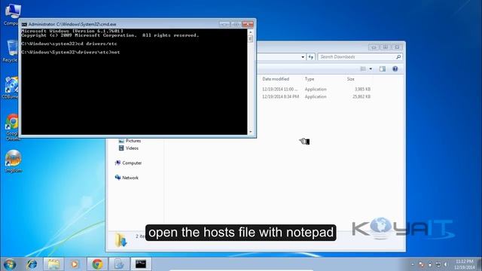Launch Google Chrome desktop shortcut
The height and width of the screenshot is (271, 482).
[12, 126]
